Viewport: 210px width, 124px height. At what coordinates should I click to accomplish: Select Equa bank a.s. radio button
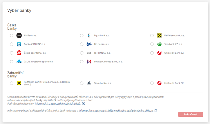[82, 35]
